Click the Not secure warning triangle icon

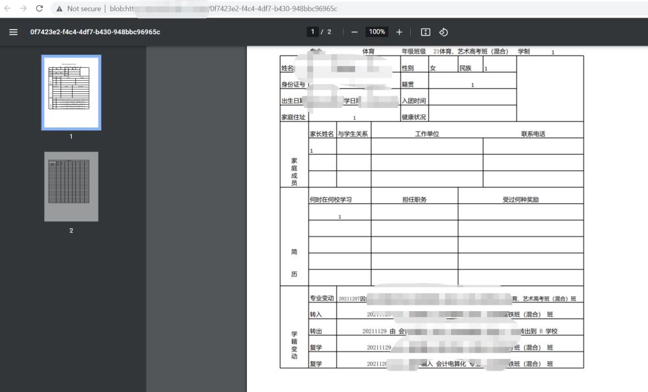[59, 9]
